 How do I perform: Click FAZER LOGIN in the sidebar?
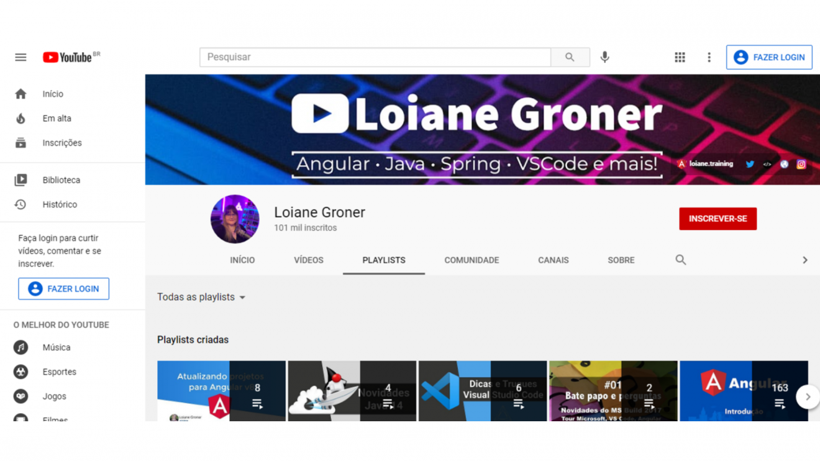tap(63, 289)
